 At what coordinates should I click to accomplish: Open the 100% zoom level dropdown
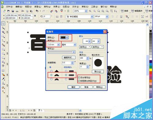[86, 11]
